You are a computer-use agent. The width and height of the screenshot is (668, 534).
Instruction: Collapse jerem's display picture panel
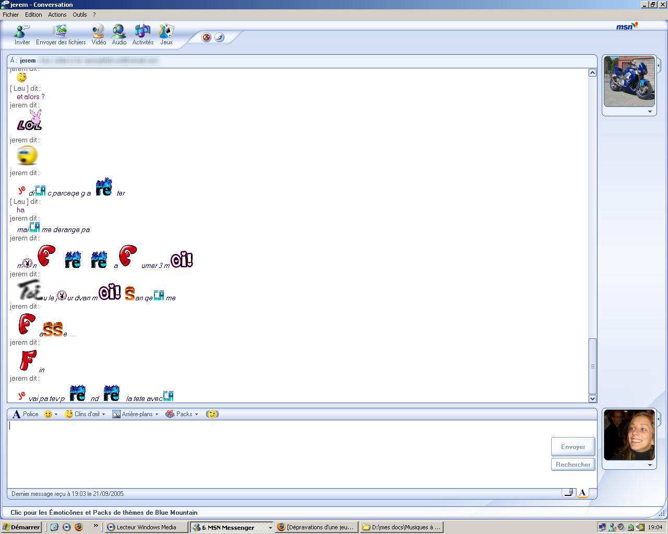click(x=659, y=66)
